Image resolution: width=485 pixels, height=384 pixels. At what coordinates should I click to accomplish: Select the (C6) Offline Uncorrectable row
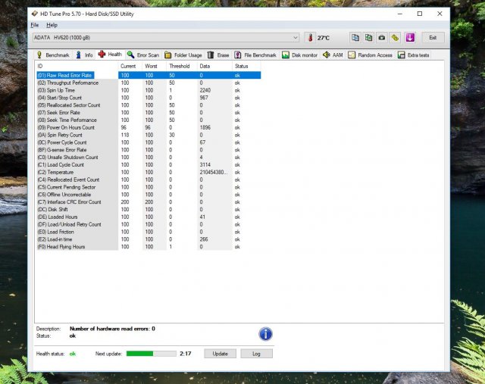[x=149, y=195]
